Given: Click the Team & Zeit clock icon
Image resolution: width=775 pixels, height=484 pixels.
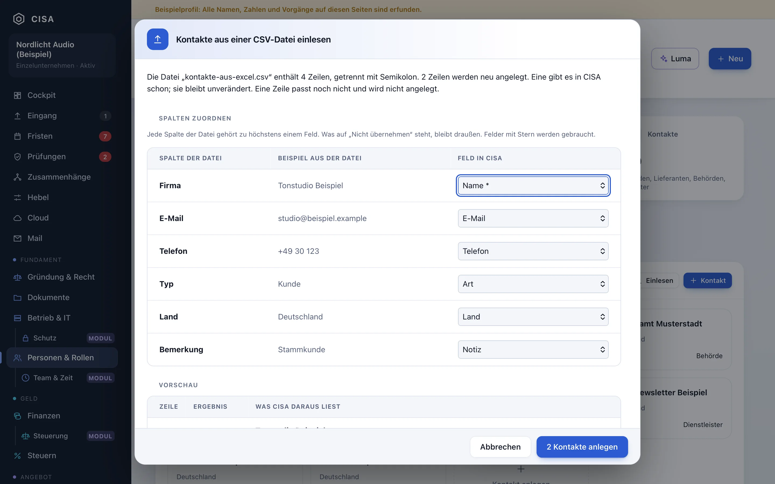Looking at the screenshot, I should 26,378.
